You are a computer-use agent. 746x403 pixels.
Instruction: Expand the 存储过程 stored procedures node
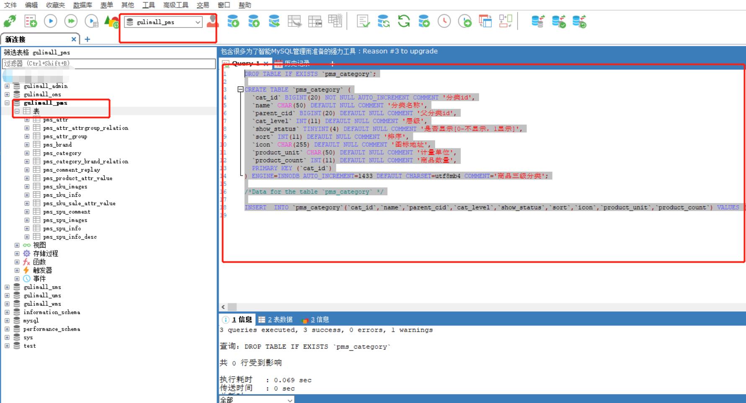pos(17,253)
